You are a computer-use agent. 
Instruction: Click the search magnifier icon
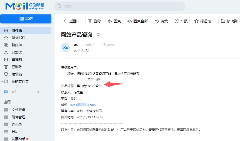point(59,6)
